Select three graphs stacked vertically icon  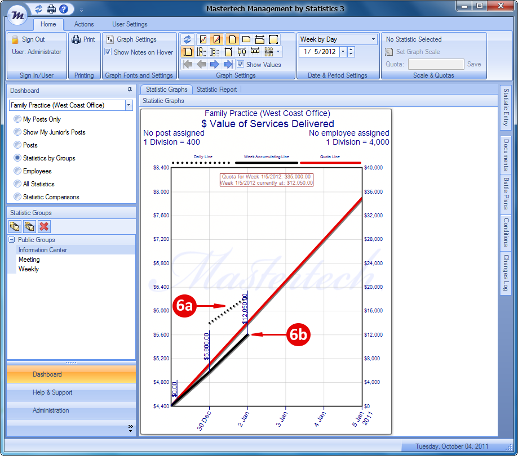pyautogui.click(x=215, y=52)
